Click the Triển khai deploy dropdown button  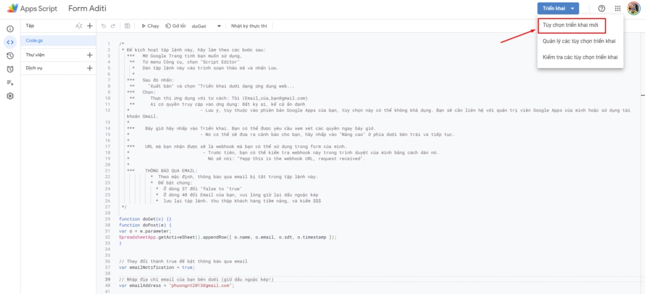coord(557,8)
